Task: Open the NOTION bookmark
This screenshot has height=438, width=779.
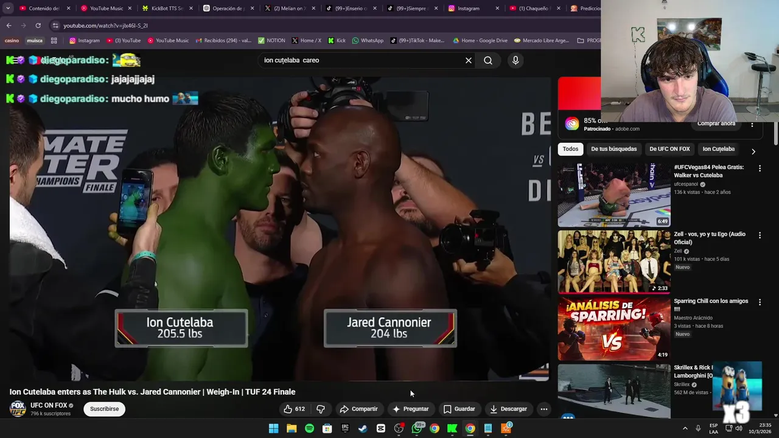Action: point(271,41)
